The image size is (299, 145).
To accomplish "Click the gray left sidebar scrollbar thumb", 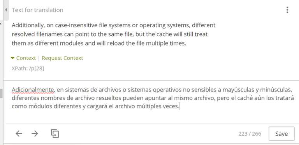I will click(x=1, y=94).
